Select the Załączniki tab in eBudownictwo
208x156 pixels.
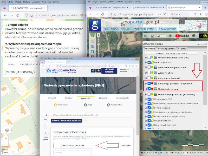point(103,98)
